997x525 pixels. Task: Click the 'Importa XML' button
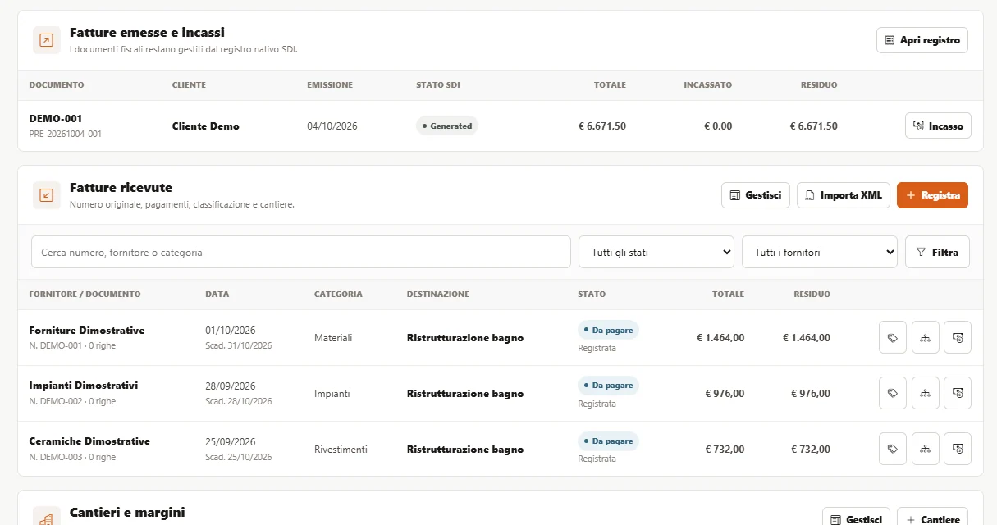point(844,195)
